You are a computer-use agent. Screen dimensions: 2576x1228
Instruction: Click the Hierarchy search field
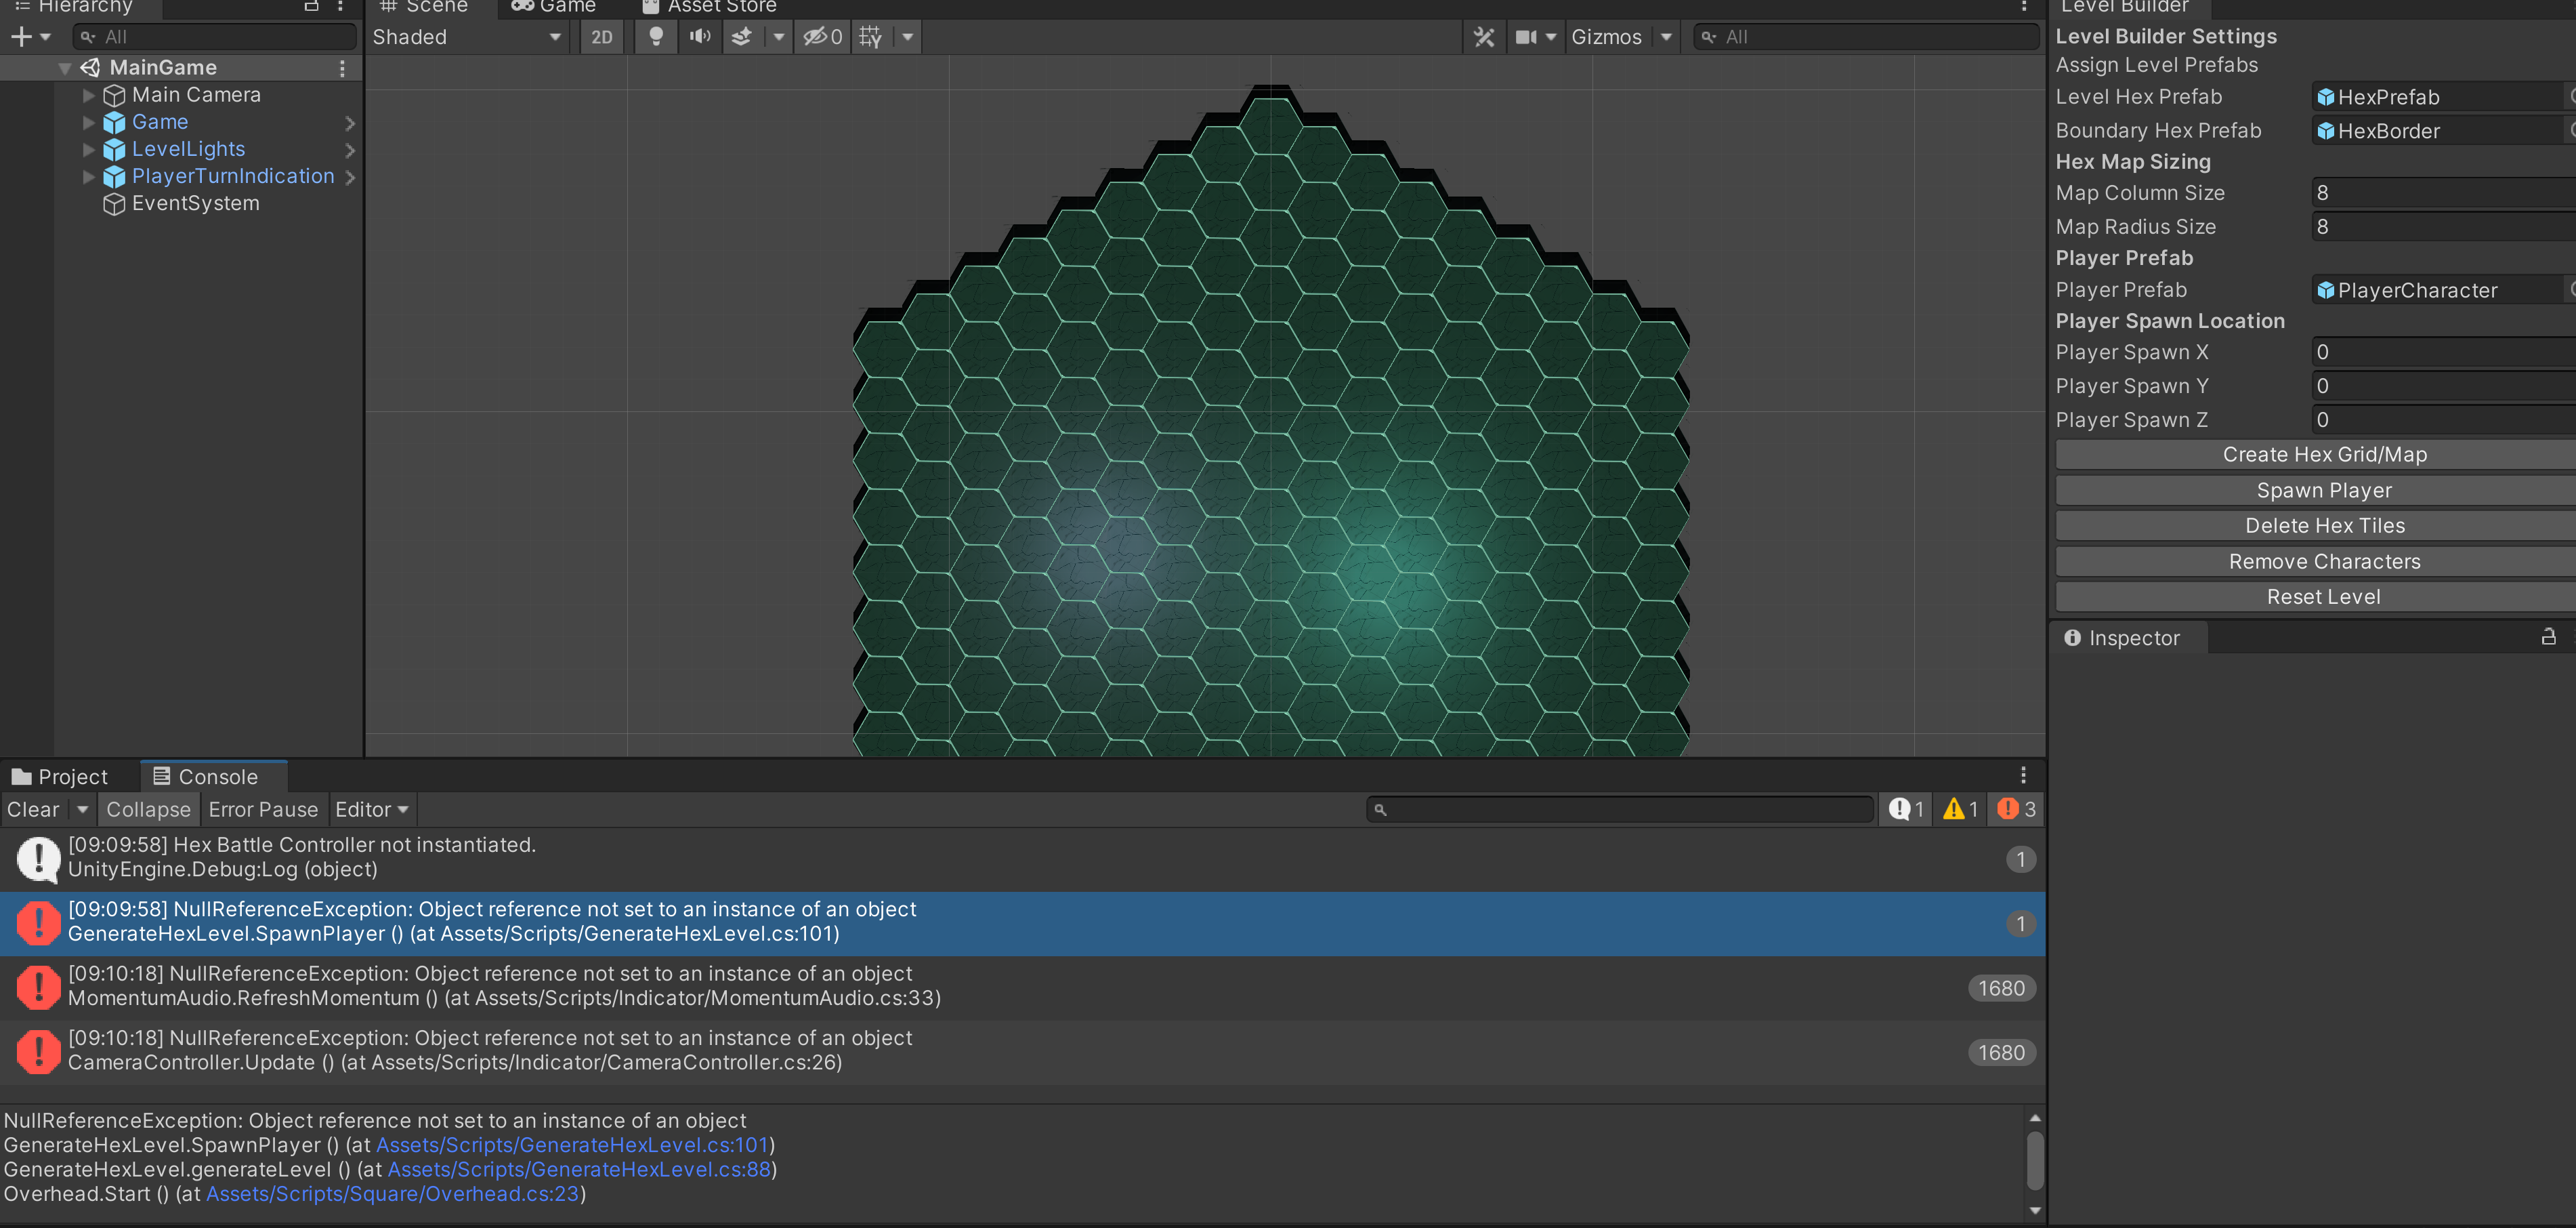215,37
